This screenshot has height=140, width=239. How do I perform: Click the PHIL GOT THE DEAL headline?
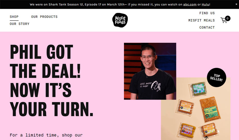click(x=51, y=80)
